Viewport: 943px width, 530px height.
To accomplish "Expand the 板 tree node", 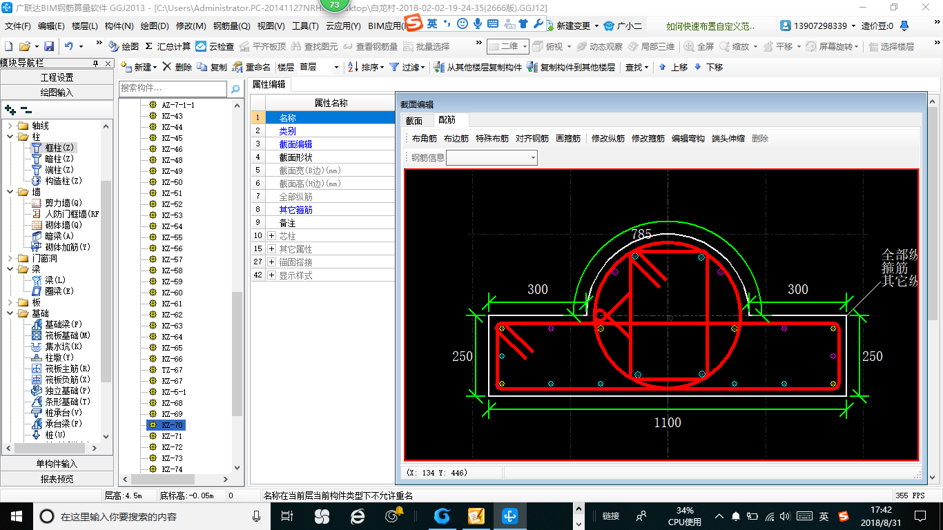I will pyautogui.click(x=10, y=302).
